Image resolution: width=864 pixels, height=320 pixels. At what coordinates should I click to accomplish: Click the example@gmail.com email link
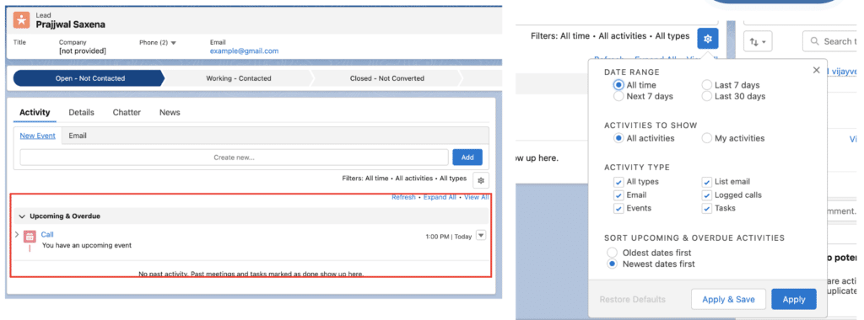coord(244,51)
